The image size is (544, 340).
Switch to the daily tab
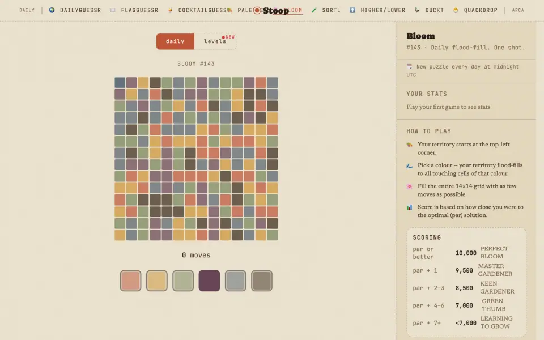(x=175, y=41)
